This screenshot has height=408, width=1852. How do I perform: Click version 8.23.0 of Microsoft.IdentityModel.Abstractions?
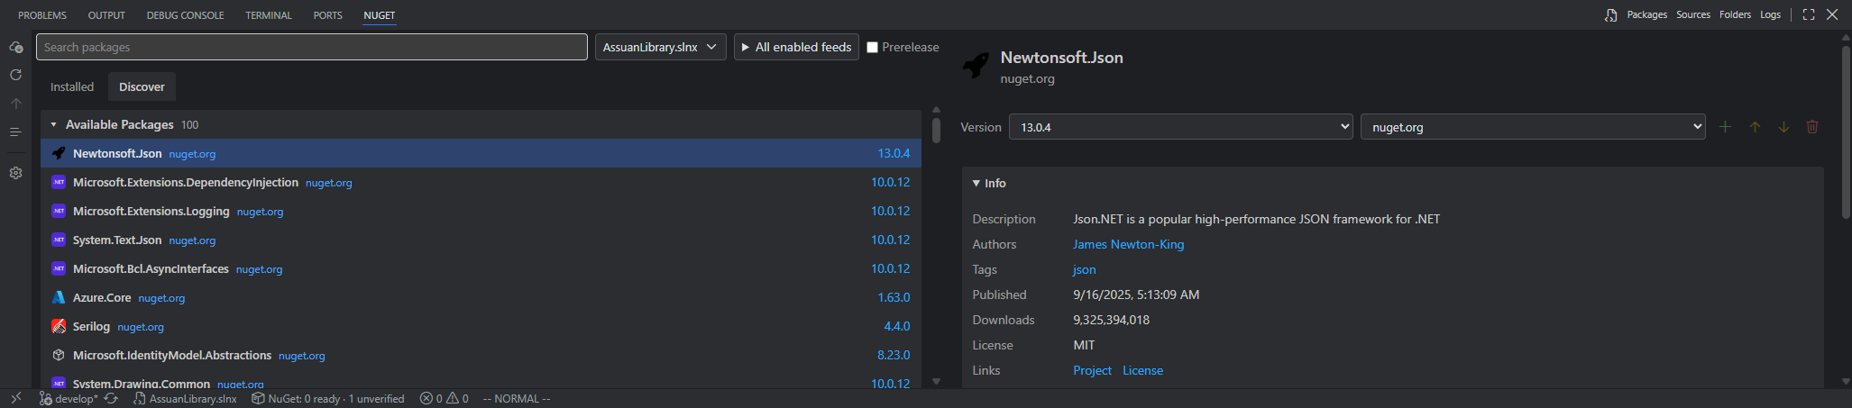point(894,355)
